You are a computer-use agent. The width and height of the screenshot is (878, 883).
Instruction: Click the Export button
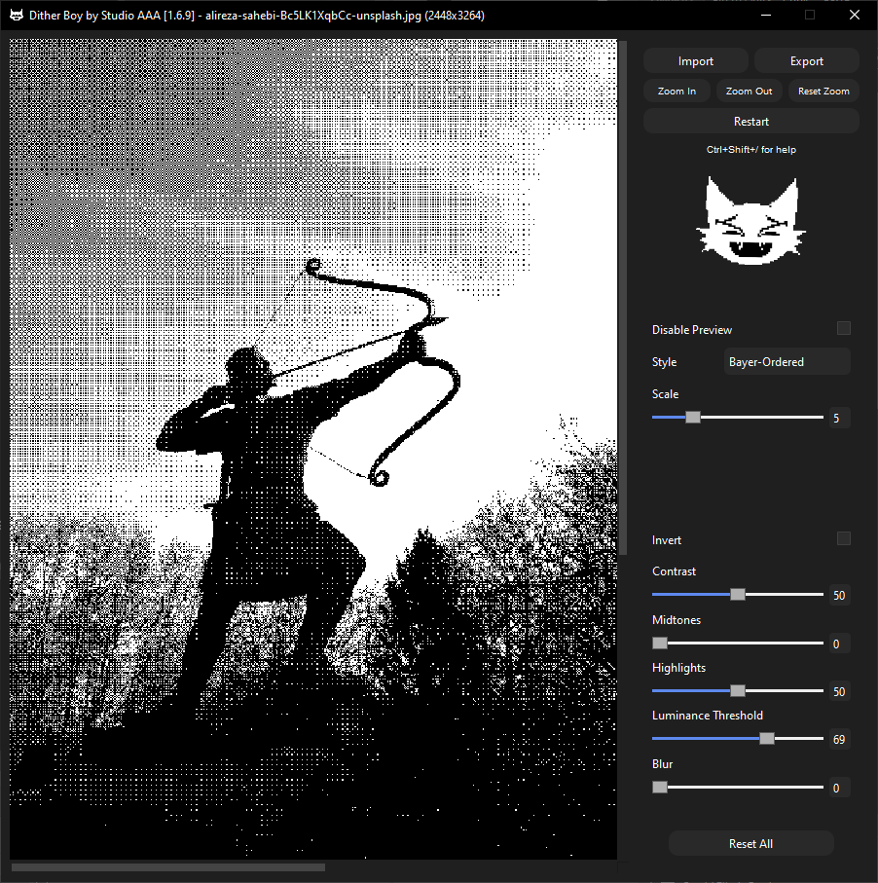[807, 60]
